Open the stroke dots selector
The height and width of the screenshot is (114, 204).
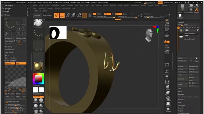coord(38,34)
